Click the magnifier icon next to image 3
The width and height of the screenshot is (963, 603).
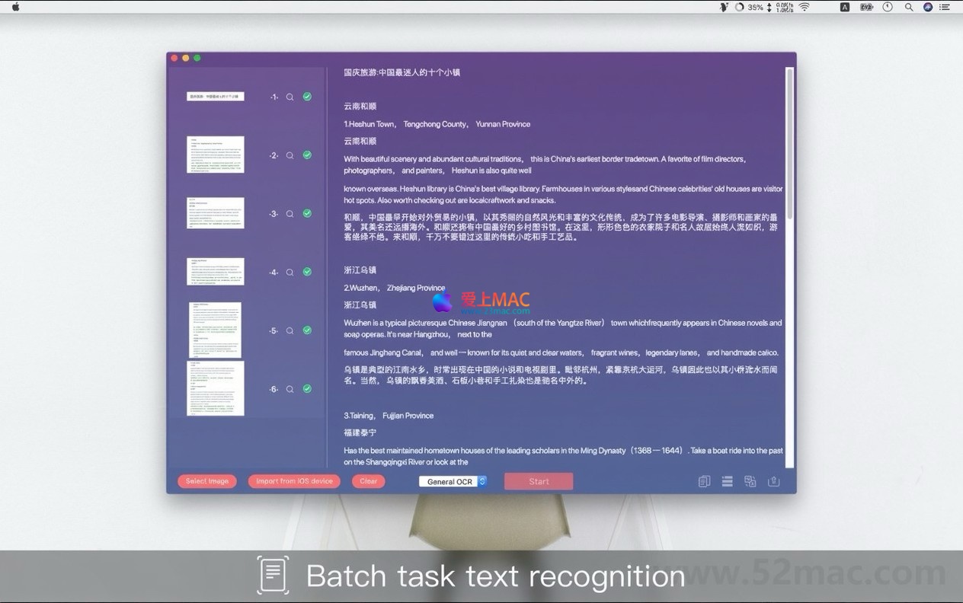(x=290, y=214)
